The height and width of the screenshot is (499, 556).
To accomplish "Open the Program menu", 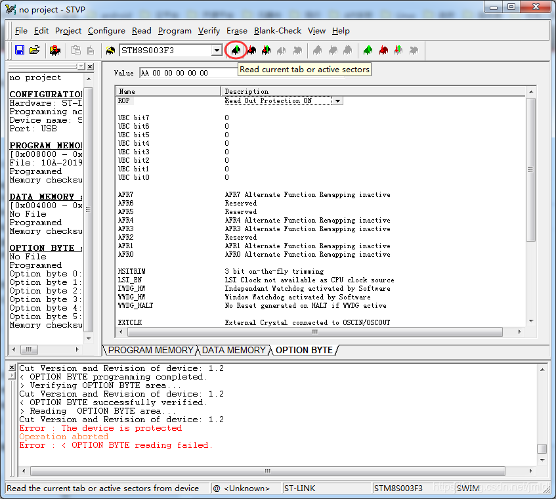I will click(x=175, y=31).
